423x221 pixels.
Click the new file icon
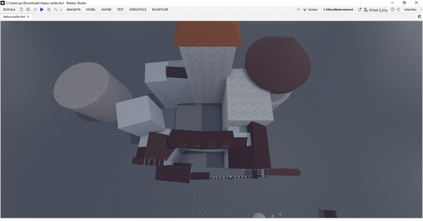point(22,9)
